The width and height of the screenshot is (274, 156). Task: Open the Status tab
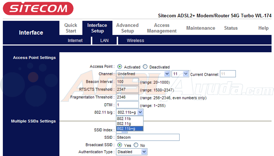[x=231, y=28]
